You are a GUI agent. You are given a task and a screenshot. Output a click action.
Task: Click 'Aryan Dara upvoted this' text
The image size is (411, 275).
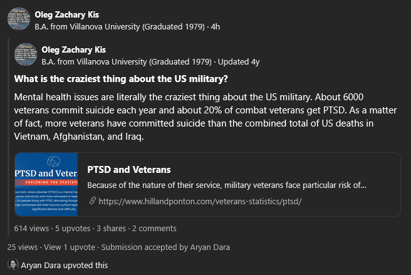[65, 266]
